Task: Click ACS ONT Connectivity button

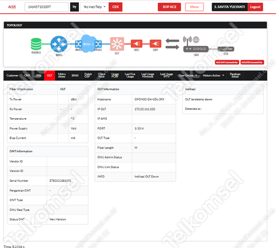Action: (227, 62)
